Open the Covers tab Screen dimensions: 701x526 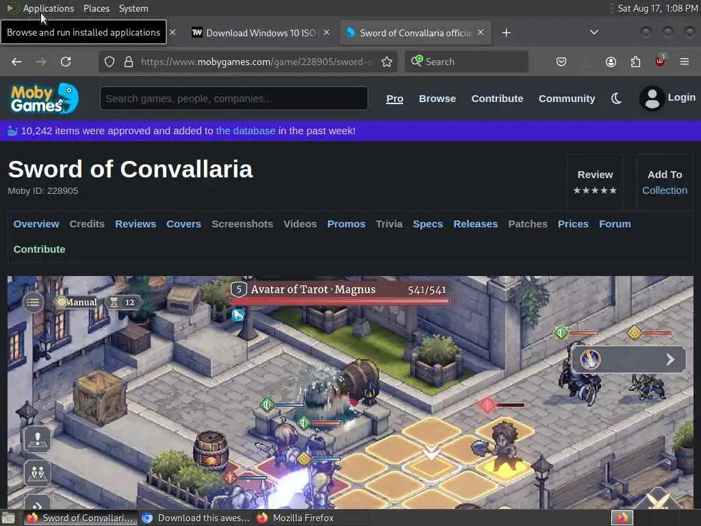click(183, 224)
